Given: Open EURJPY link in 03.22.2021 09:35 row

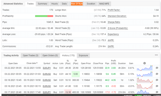Looking at the screenshot, I should tap(47, 68).
